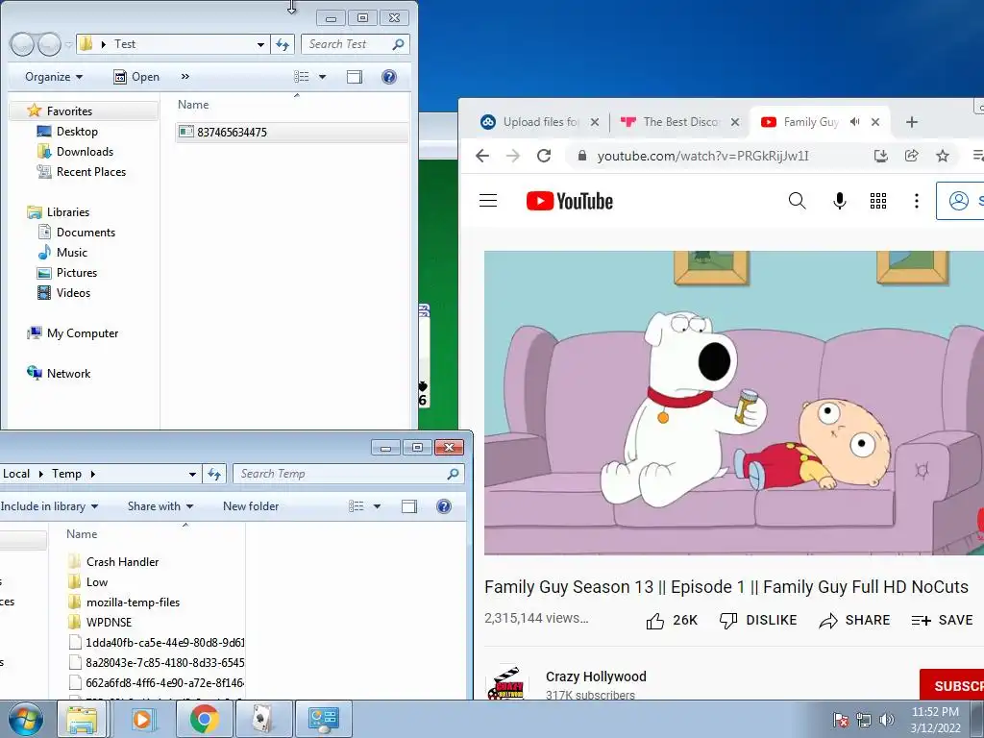Image resolution: width=984 pixels, height=738 pixels.
Task: Close the Upload files tab
Action: [594, 122]
